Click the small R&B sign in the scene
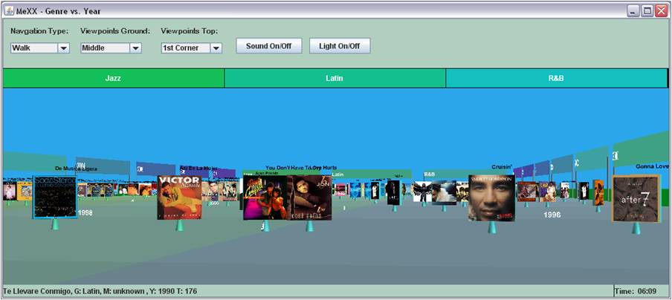Viewport: 672px width, 300px height. [x=430, y=175]
